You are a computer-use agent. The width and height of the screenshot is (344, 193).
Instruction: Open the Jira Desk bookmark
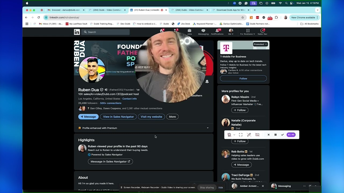[184, 24]
